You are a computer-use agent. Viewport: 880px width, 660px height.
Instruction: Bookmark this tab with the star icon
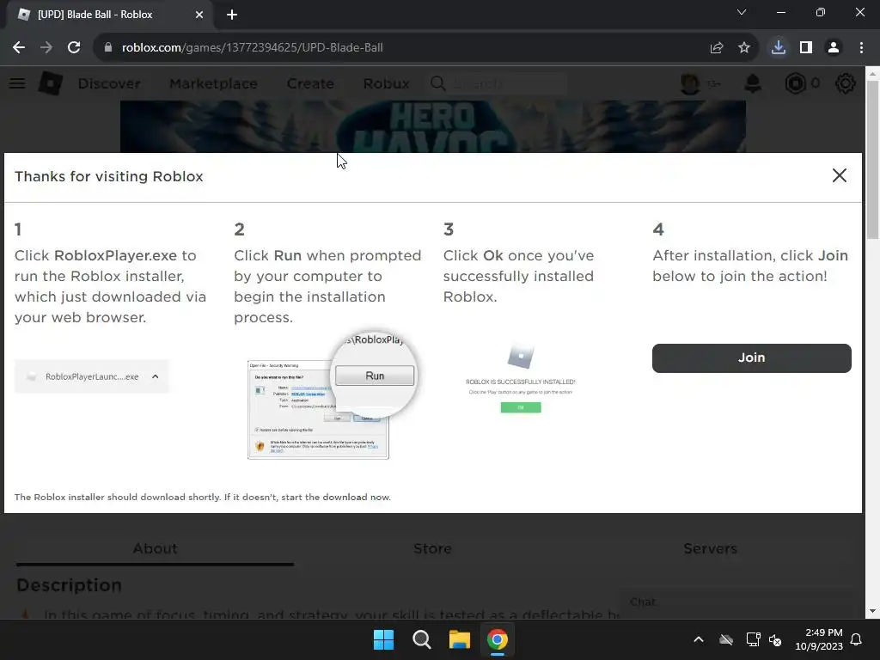click(x=744, y=48)
